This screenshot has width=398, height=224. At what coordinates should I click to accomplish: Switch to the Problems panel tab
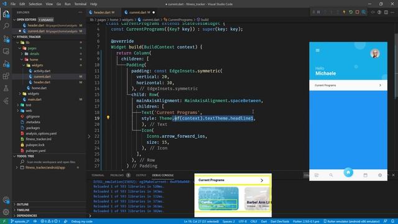(117, 175)
